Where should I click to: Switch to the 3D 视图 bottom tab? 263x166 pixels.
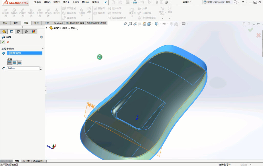tap(26, 161)
